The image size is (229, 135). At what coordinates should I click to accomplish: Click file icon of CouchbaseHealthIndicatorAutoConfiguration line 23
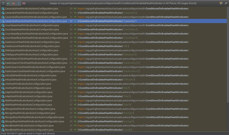pyautogui.click(x=3, y=25)
